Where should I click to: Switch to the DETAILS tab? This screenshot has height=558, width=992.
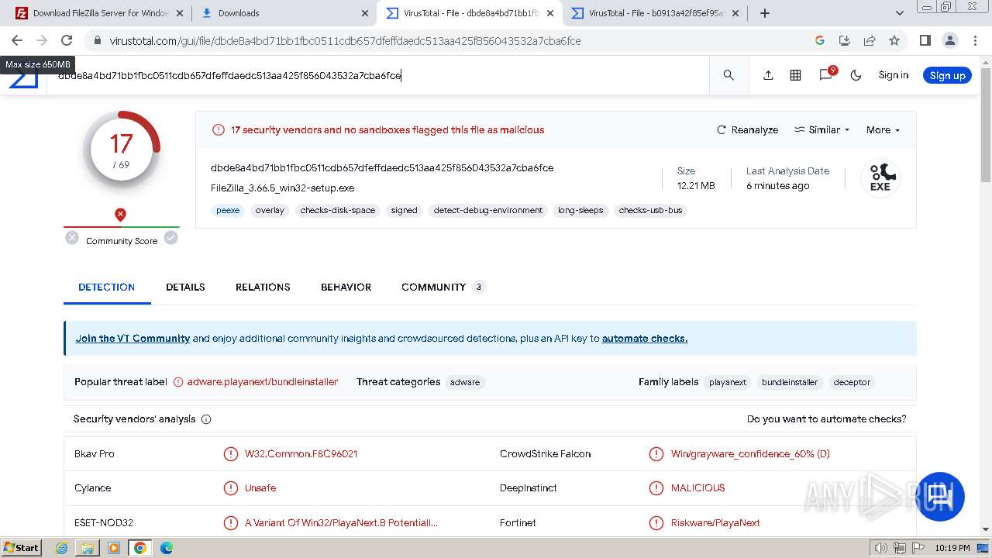[x=185, y=287]
